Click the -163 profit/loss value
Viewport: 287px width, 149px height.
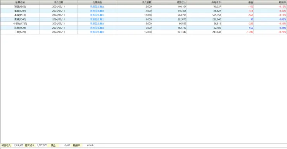point(251,7)
